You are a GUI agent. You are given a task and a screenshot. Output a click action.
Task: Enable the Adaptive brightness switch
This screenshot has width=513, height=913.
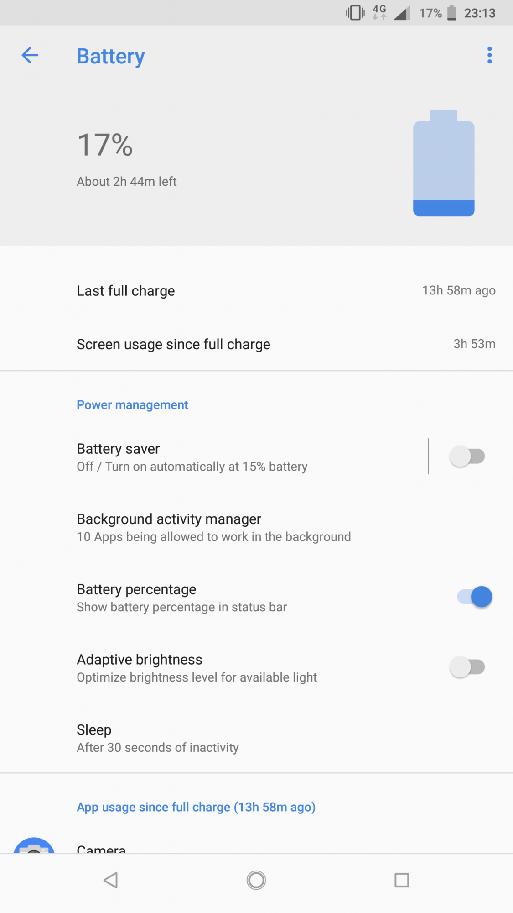tap(467, 667)
